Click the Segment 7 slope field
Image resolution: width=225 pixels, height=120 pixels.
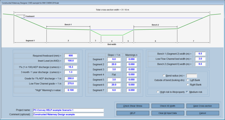[x=114, y=90]
